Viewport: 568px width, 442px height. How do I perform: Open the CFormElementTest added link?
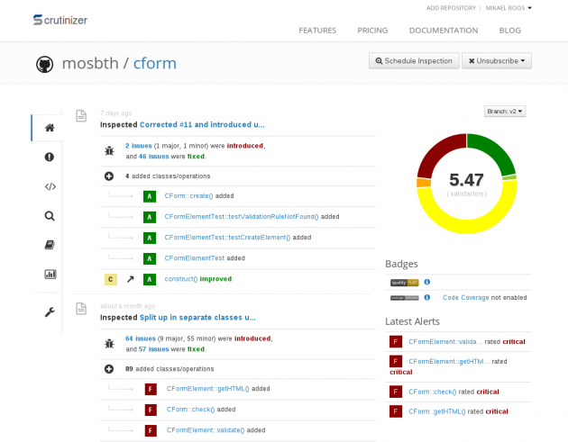195,258
